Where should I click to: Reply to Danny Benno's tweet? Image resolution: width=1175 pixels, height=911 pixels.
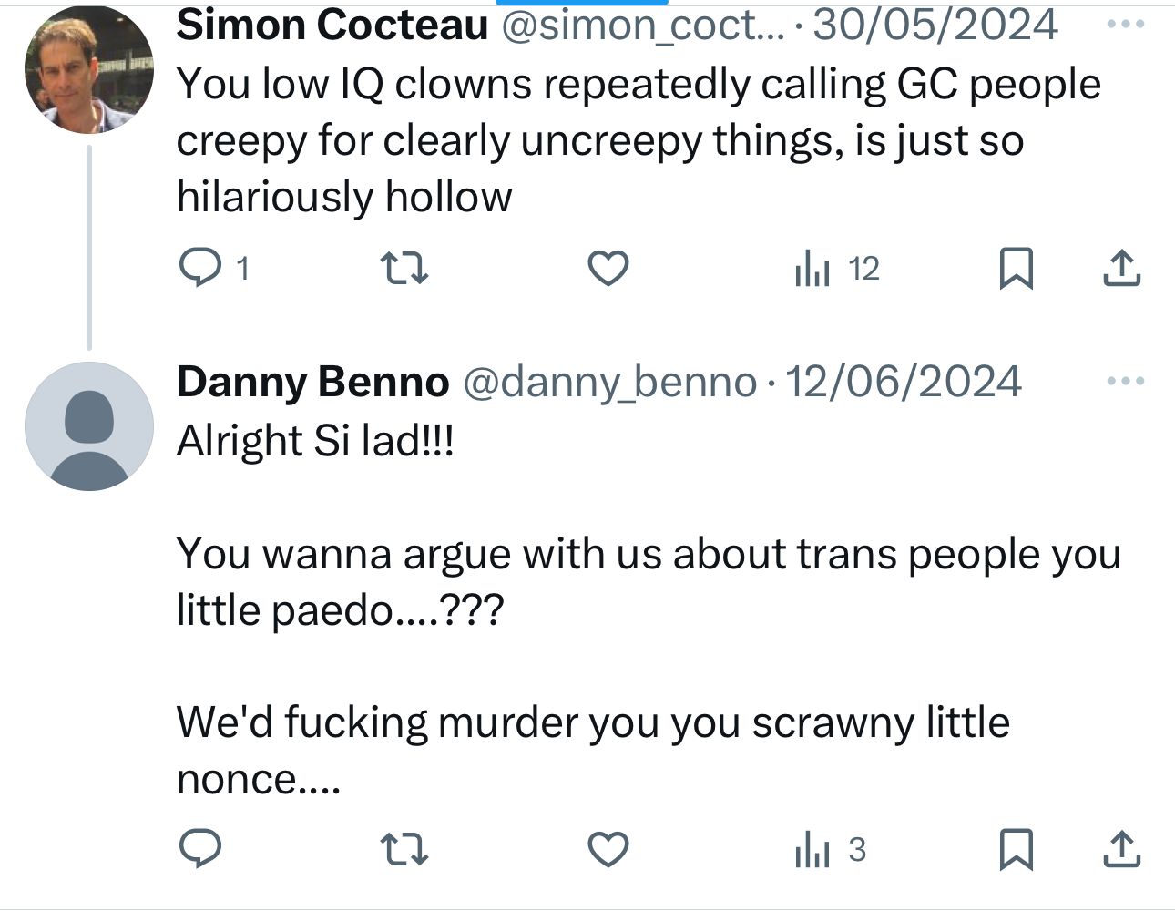click(200, 849)
